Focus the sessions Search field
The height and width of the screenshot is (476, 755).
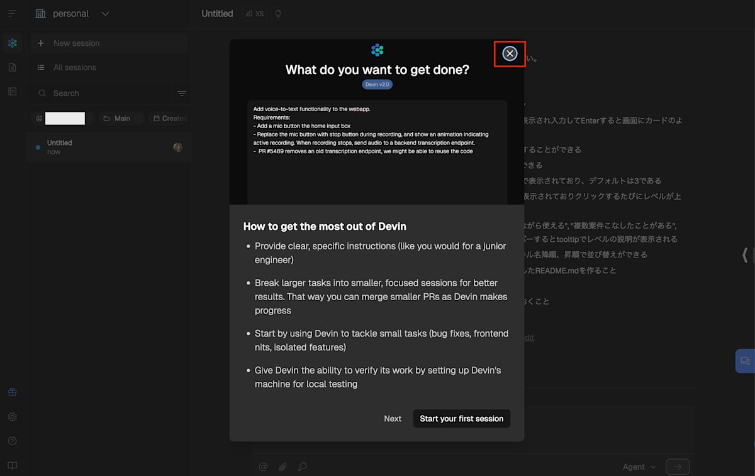pyautogui.click(x=101, y=93)
